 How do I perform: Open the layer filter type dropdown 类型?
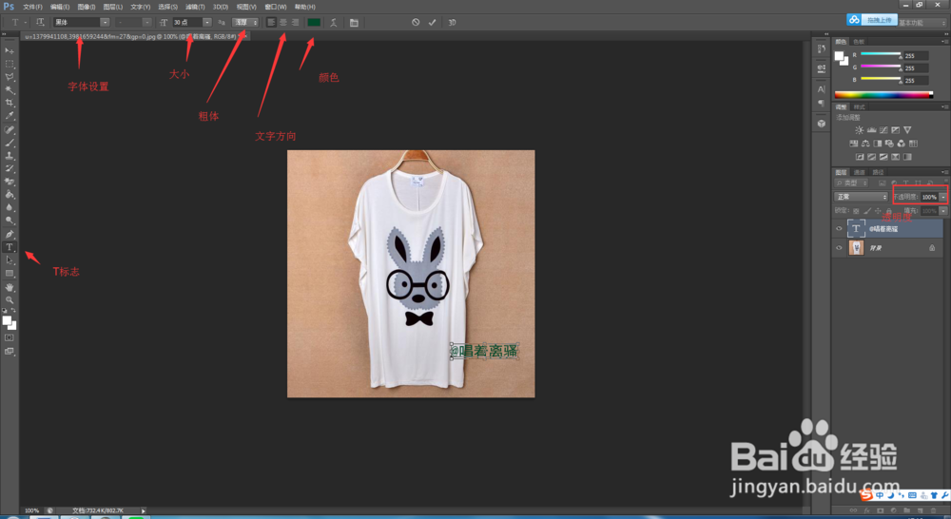(x=852, y=183)
